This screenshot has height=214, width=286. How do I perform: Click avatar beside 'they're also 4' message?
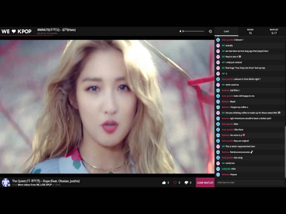218,57
